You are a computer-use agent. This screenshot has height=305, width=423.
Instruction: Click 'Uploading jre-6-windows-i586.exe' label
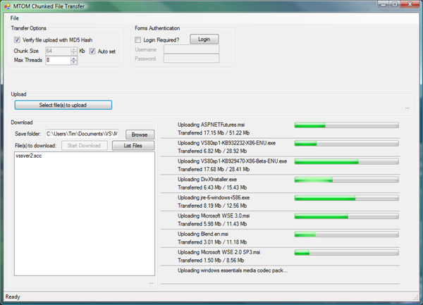pos(214,197)
